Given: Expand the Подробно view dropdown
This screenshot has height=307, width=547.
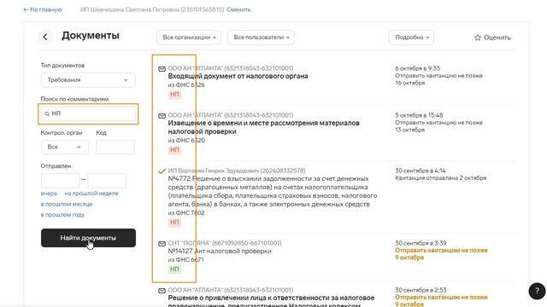Looking at the screenshot, I should point(412,38).
